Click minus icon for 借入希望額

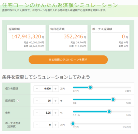click(x=37, y=89)
